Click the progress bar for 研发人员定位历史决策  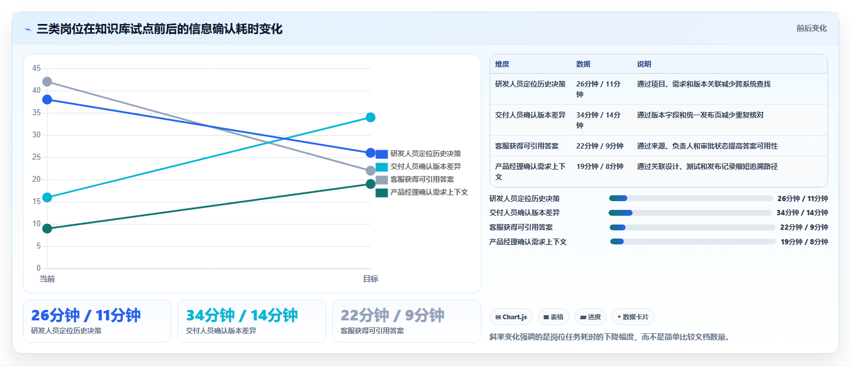point(691,198)
